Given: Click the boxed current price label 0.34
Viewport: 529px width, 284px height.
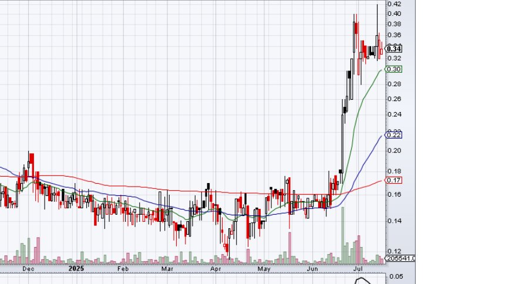Looking at the screenshot, I should [394, 49].
